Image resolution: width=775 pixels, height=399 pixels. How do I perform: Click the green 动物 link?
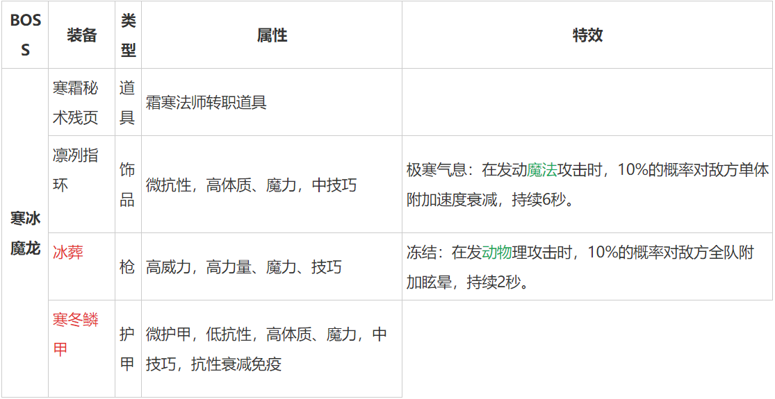(497, 253)
